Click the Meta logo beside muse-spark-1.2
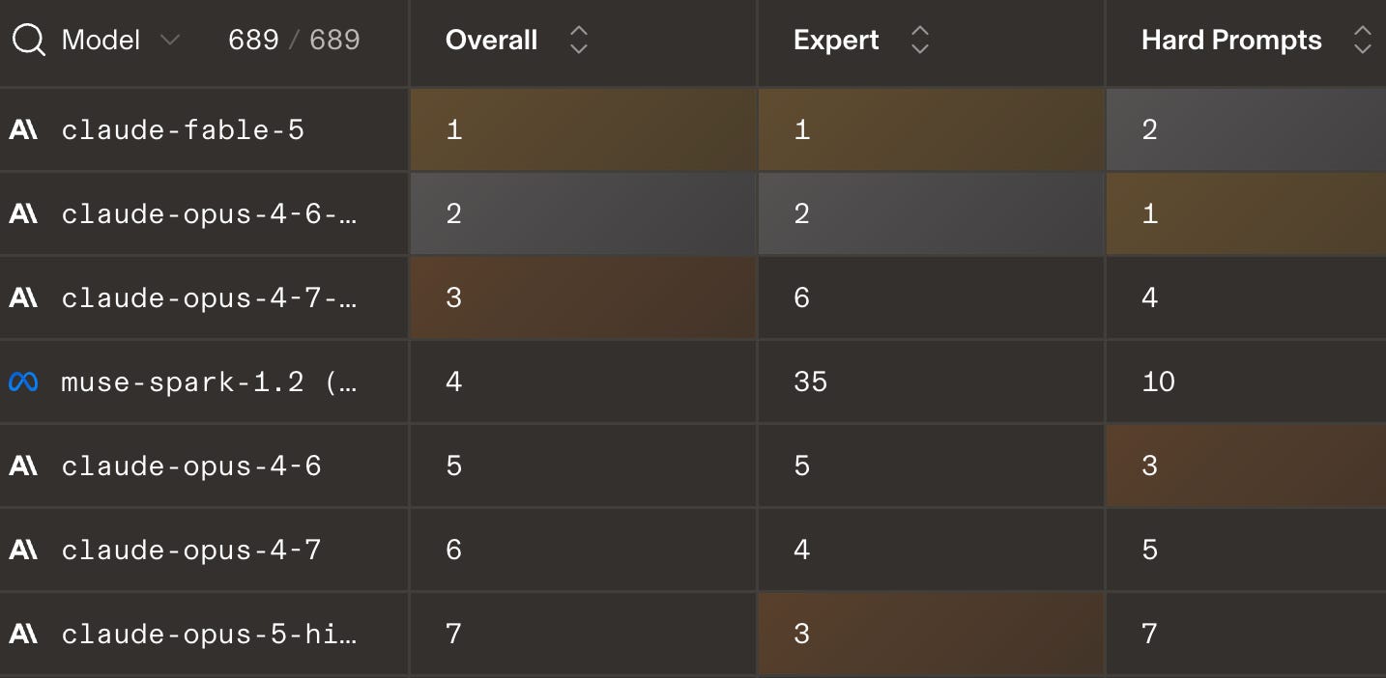This screenshot has width=1386, height=678. [x=23, y=382]
